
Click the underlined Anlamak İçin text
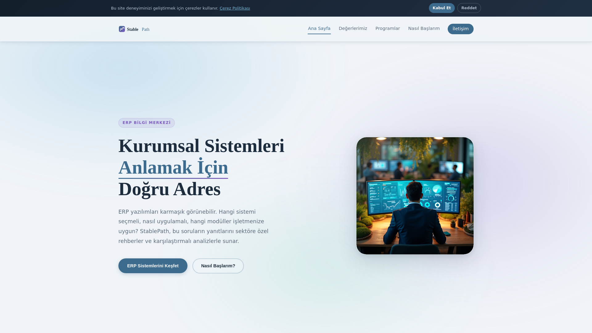coord(173,167)
